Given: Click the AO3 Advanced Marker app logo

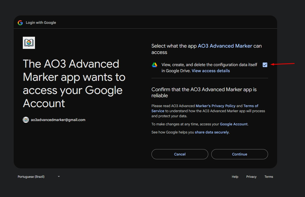Looking at the screenshot, I should (x=29, y=43).
